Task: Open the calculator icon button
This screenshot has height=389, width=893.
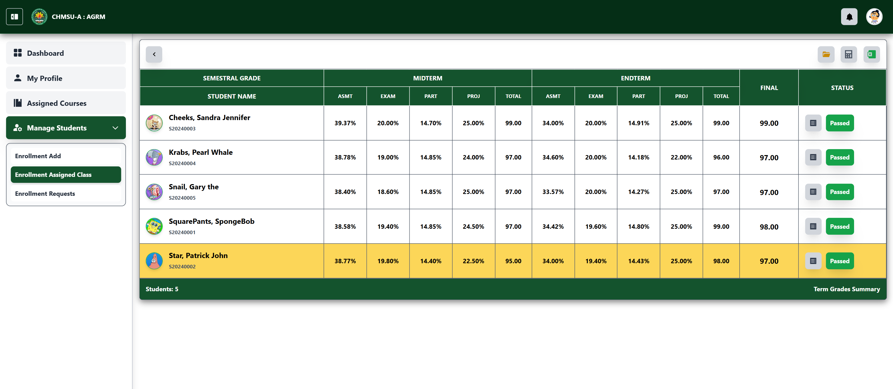Action: point(848,54)
